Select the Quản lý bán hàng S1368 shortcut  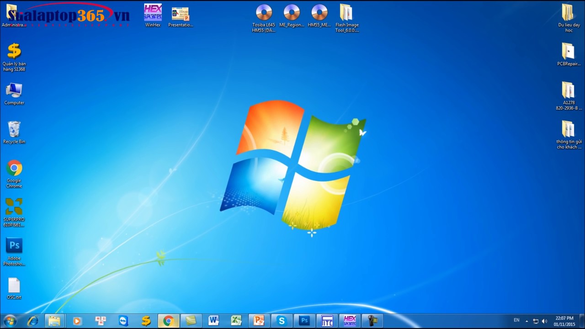click(x=14, y=57)
